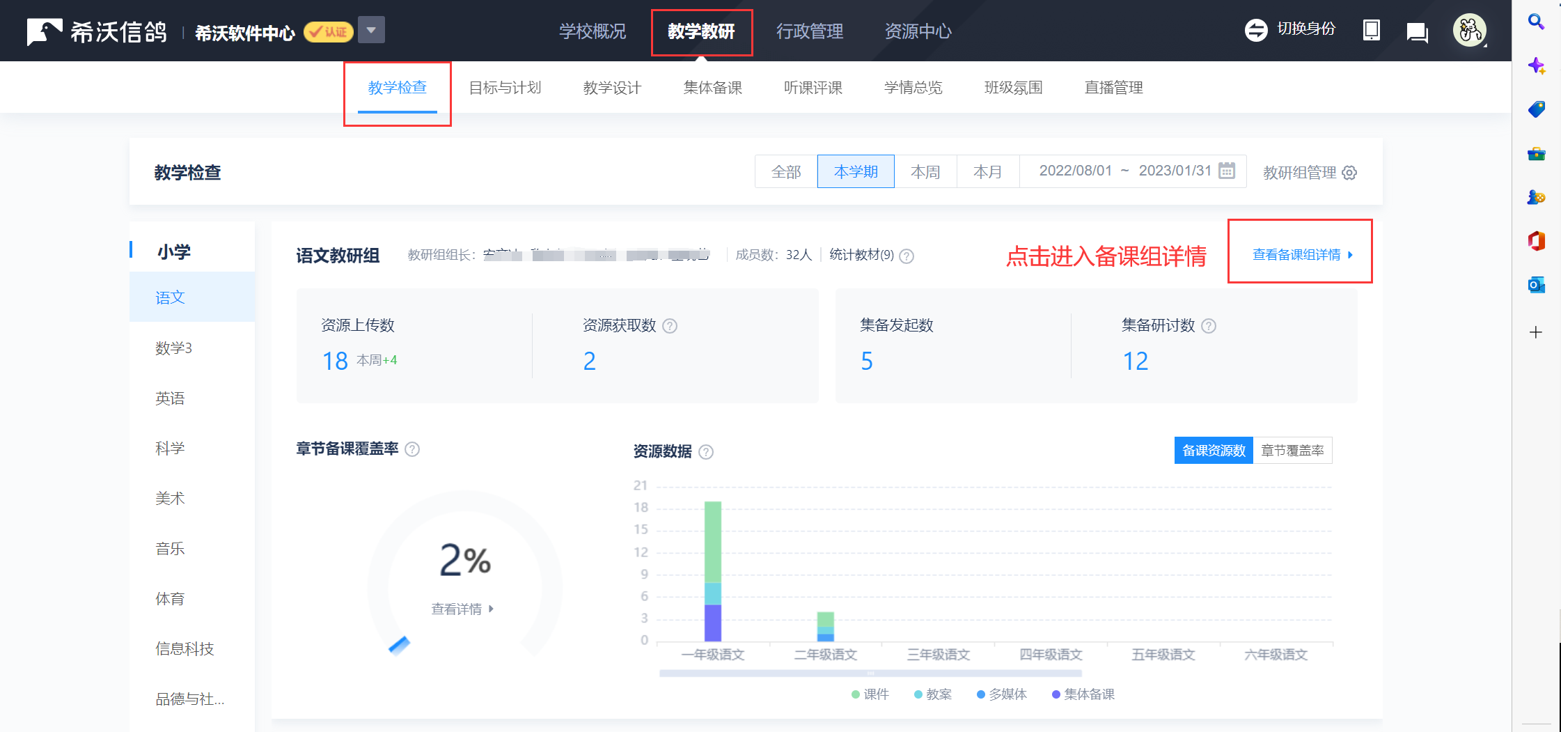Screen dimensions: 1561x732
Task: Open the sidebar games figure icon
Action: coord(1536,198)
